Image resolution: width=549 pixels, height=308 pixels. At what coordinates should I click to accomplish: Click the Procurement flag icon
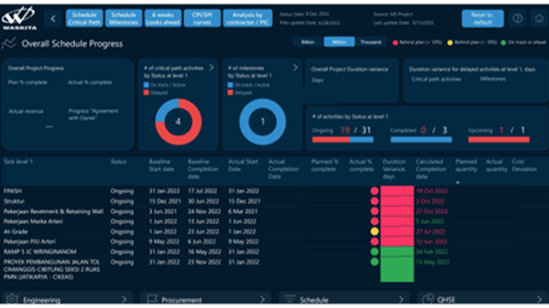pos(152,299)
